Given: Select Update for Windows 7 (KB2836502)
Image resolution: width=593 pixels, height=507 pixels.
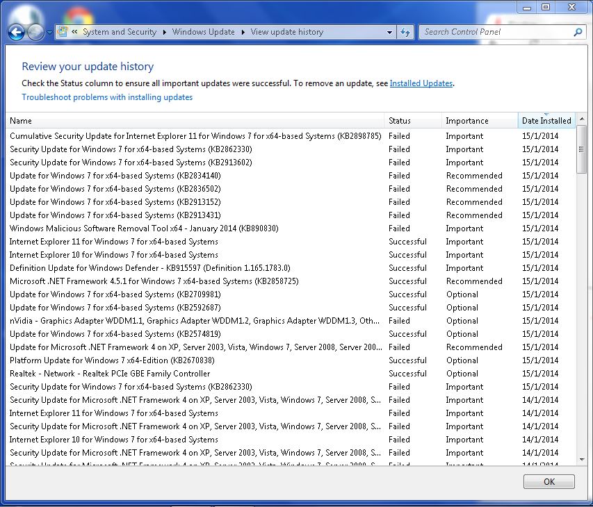Looking at the screenshot, I should (291, 189).
